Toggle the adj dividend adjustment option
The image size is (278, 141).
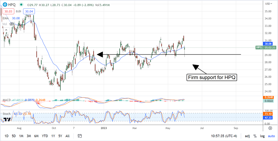[x=247, y=136]
